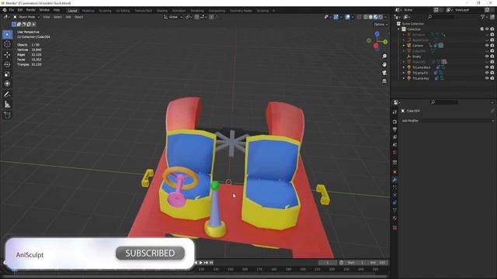
Task: Switch to Material Preview shading mode
Action: [376, 17]
